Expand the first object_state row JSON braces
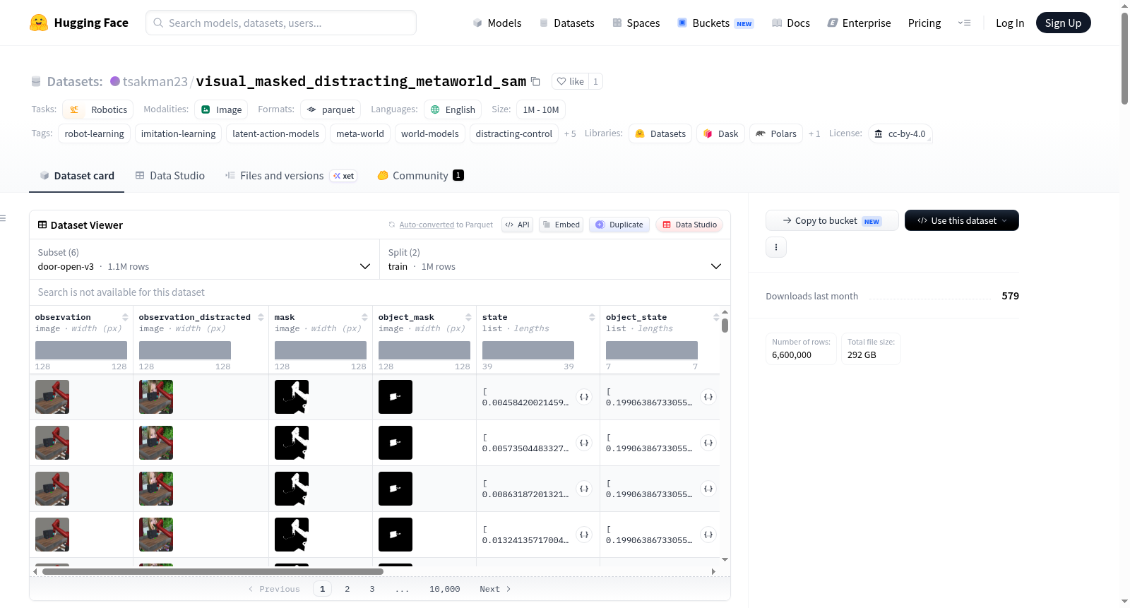 tap(708, 397)
